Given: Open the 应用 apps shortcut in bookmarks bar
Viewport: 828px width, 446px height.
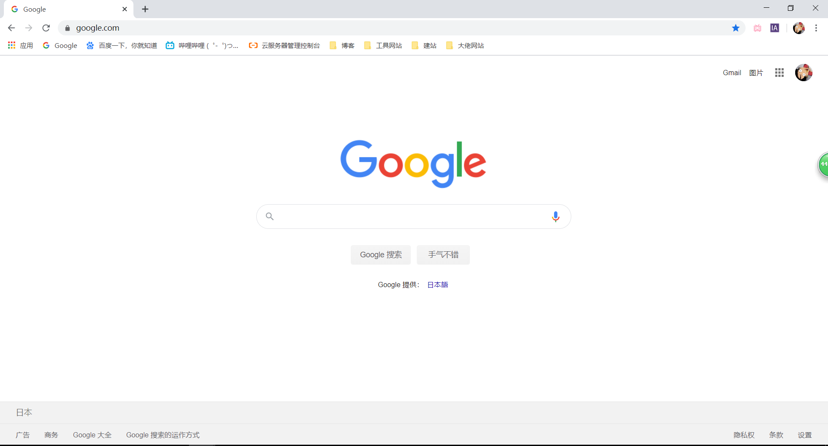Looking at the screenshot, I should pyautogui.click(x=20, y=45).
